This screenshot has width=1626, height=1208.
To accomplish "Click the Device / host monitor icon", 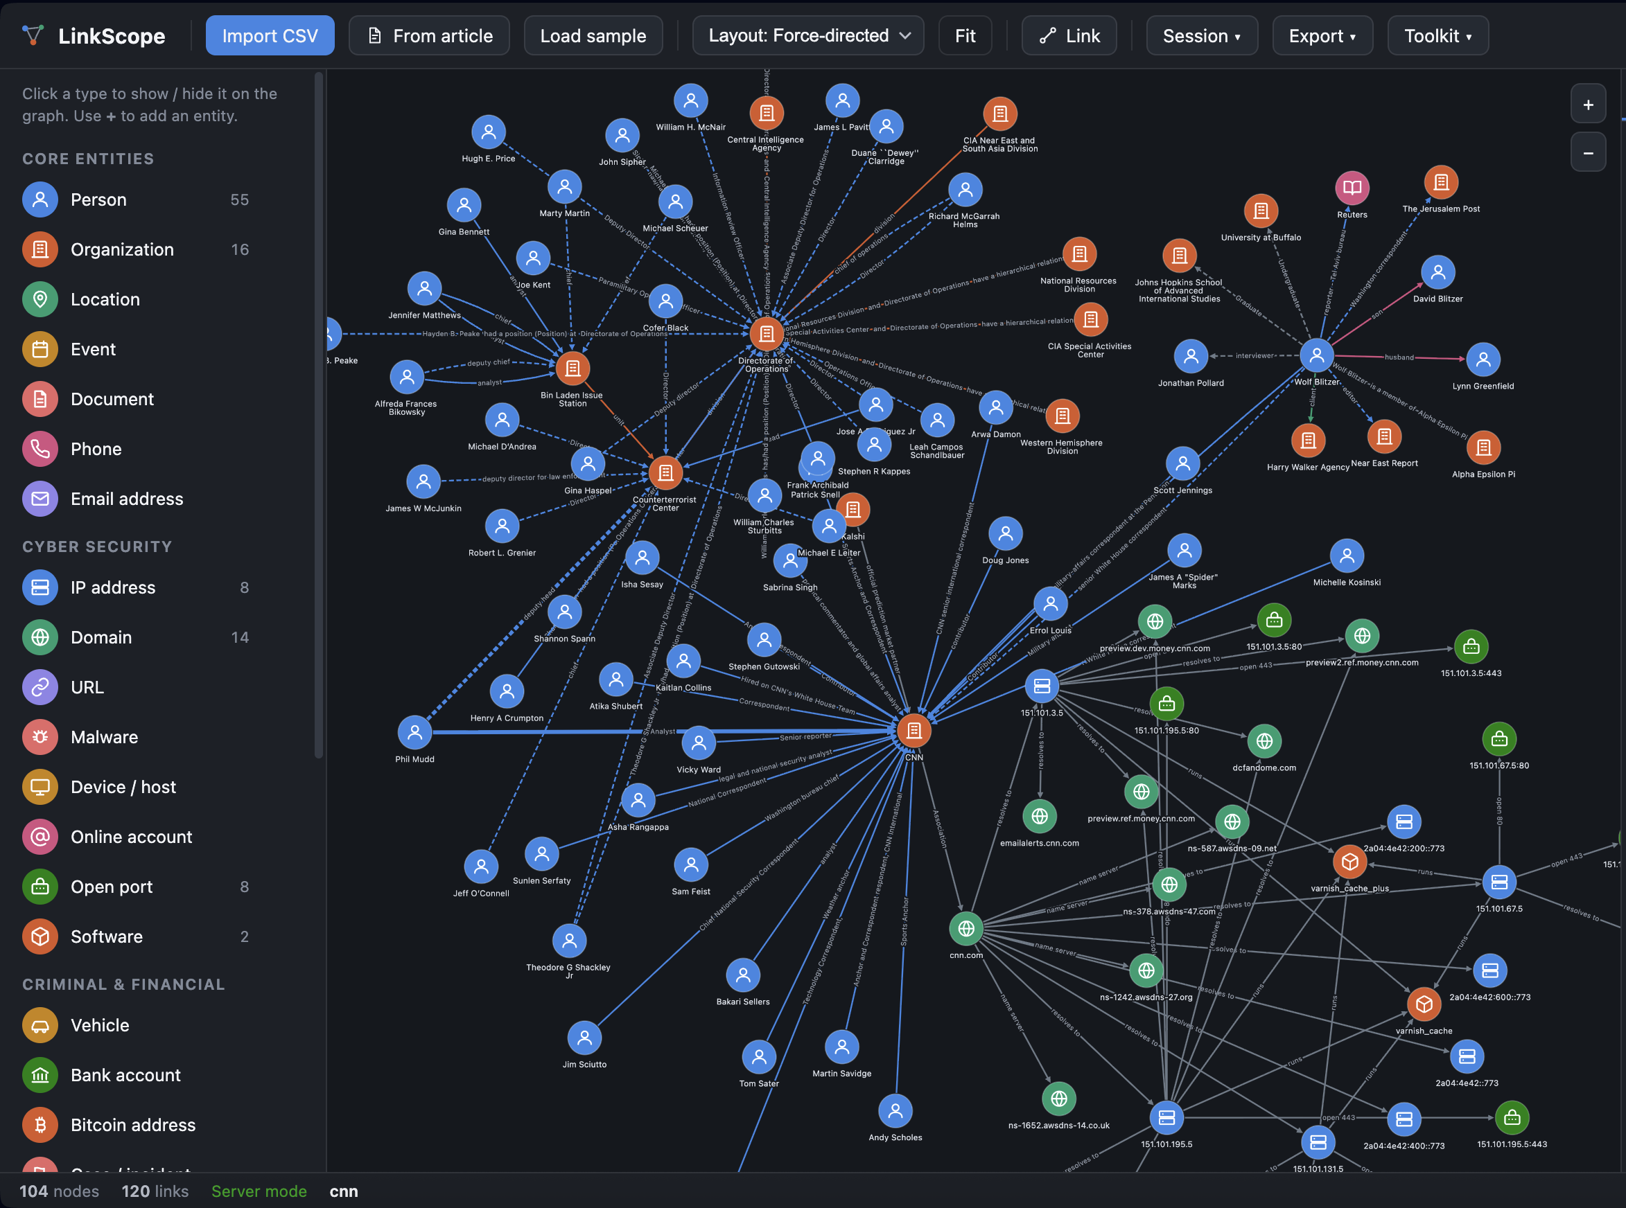I will 40,787.
